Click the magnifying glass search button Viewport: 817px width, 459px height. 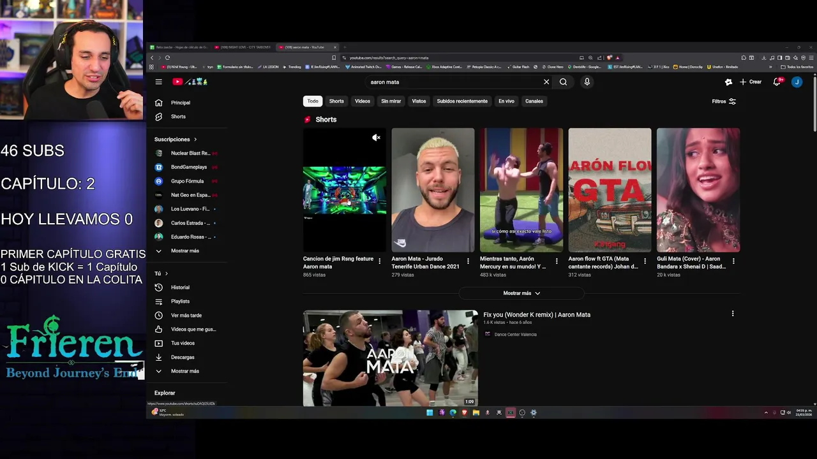coord(563,82)
